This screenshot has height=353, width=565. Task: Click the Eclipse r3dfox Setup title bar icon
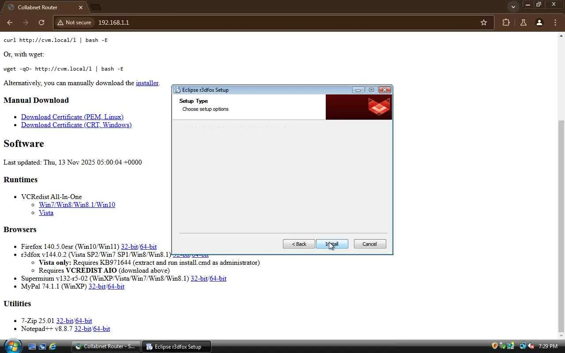pos(177,90)
